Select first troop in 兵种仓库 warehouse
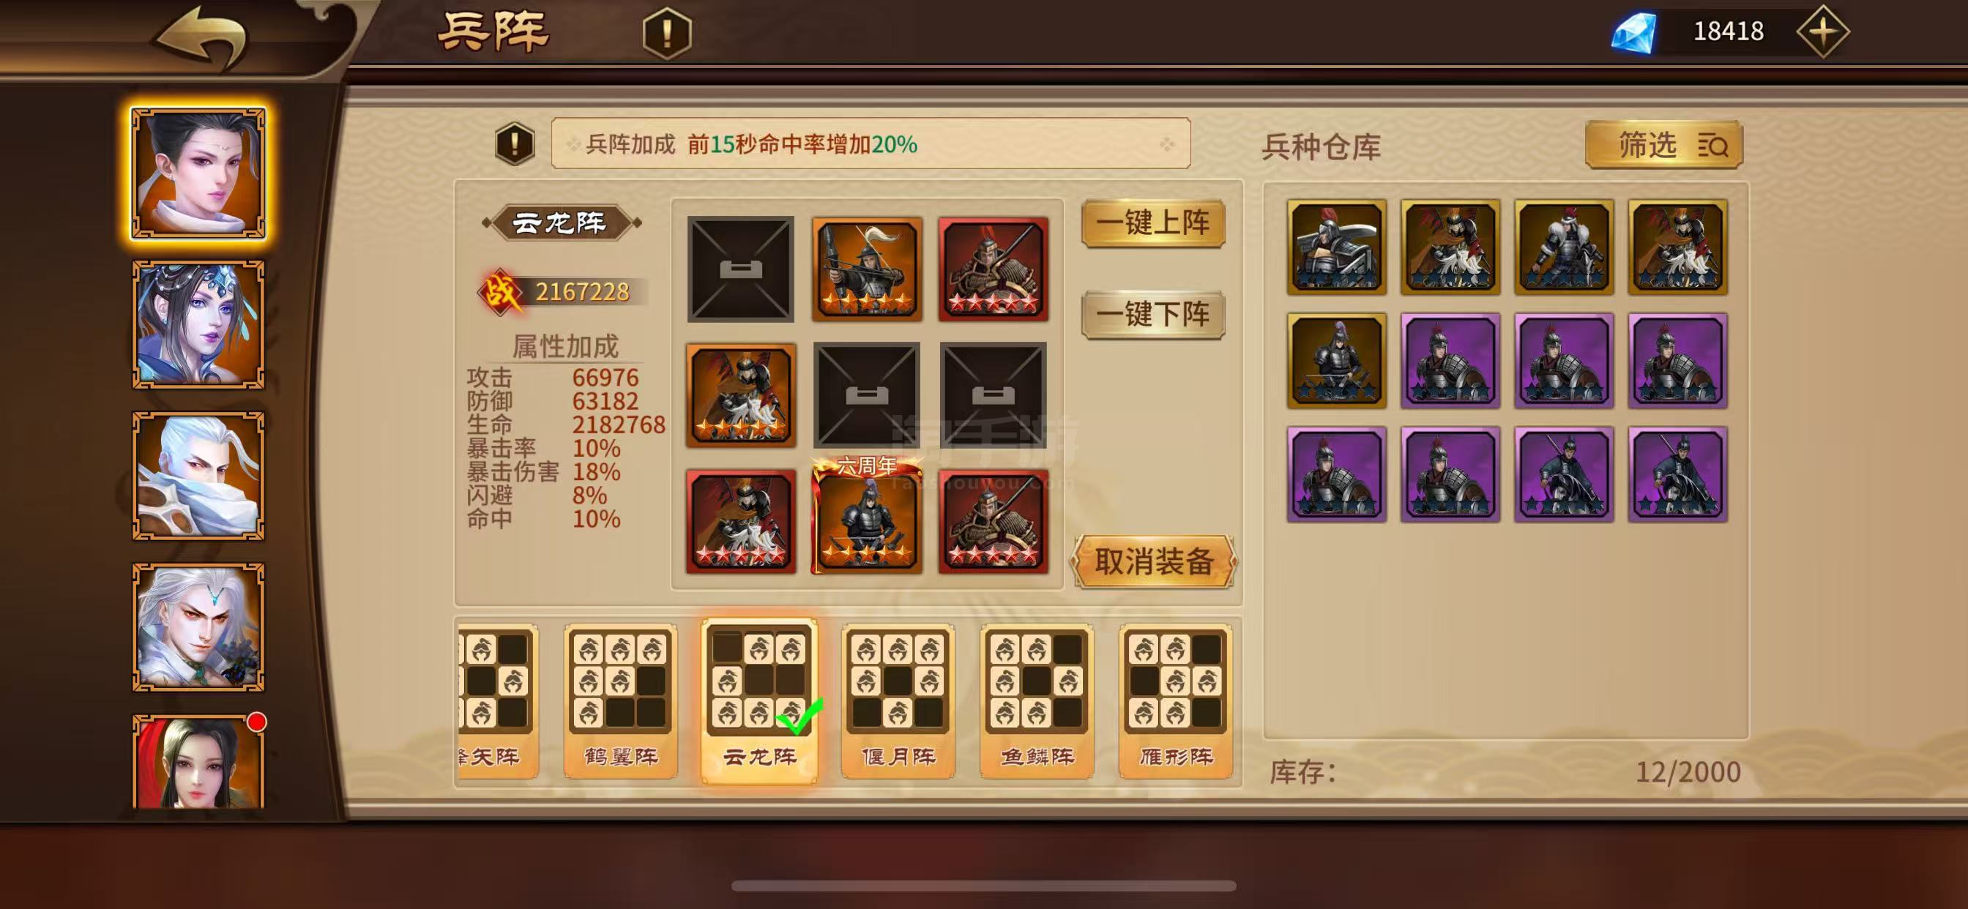 (x=1336, y=247)
